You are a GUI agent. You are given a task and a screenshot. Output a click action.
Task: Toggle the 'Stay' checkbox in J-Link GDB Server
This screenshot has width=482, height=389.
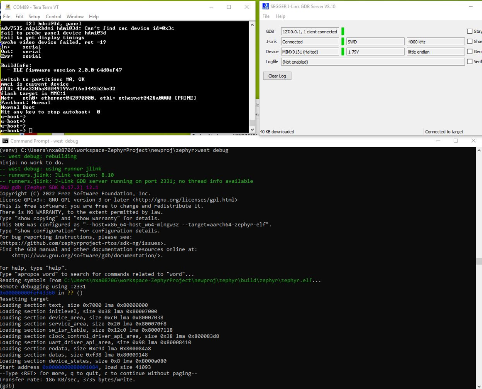click(x=470, y=31)
